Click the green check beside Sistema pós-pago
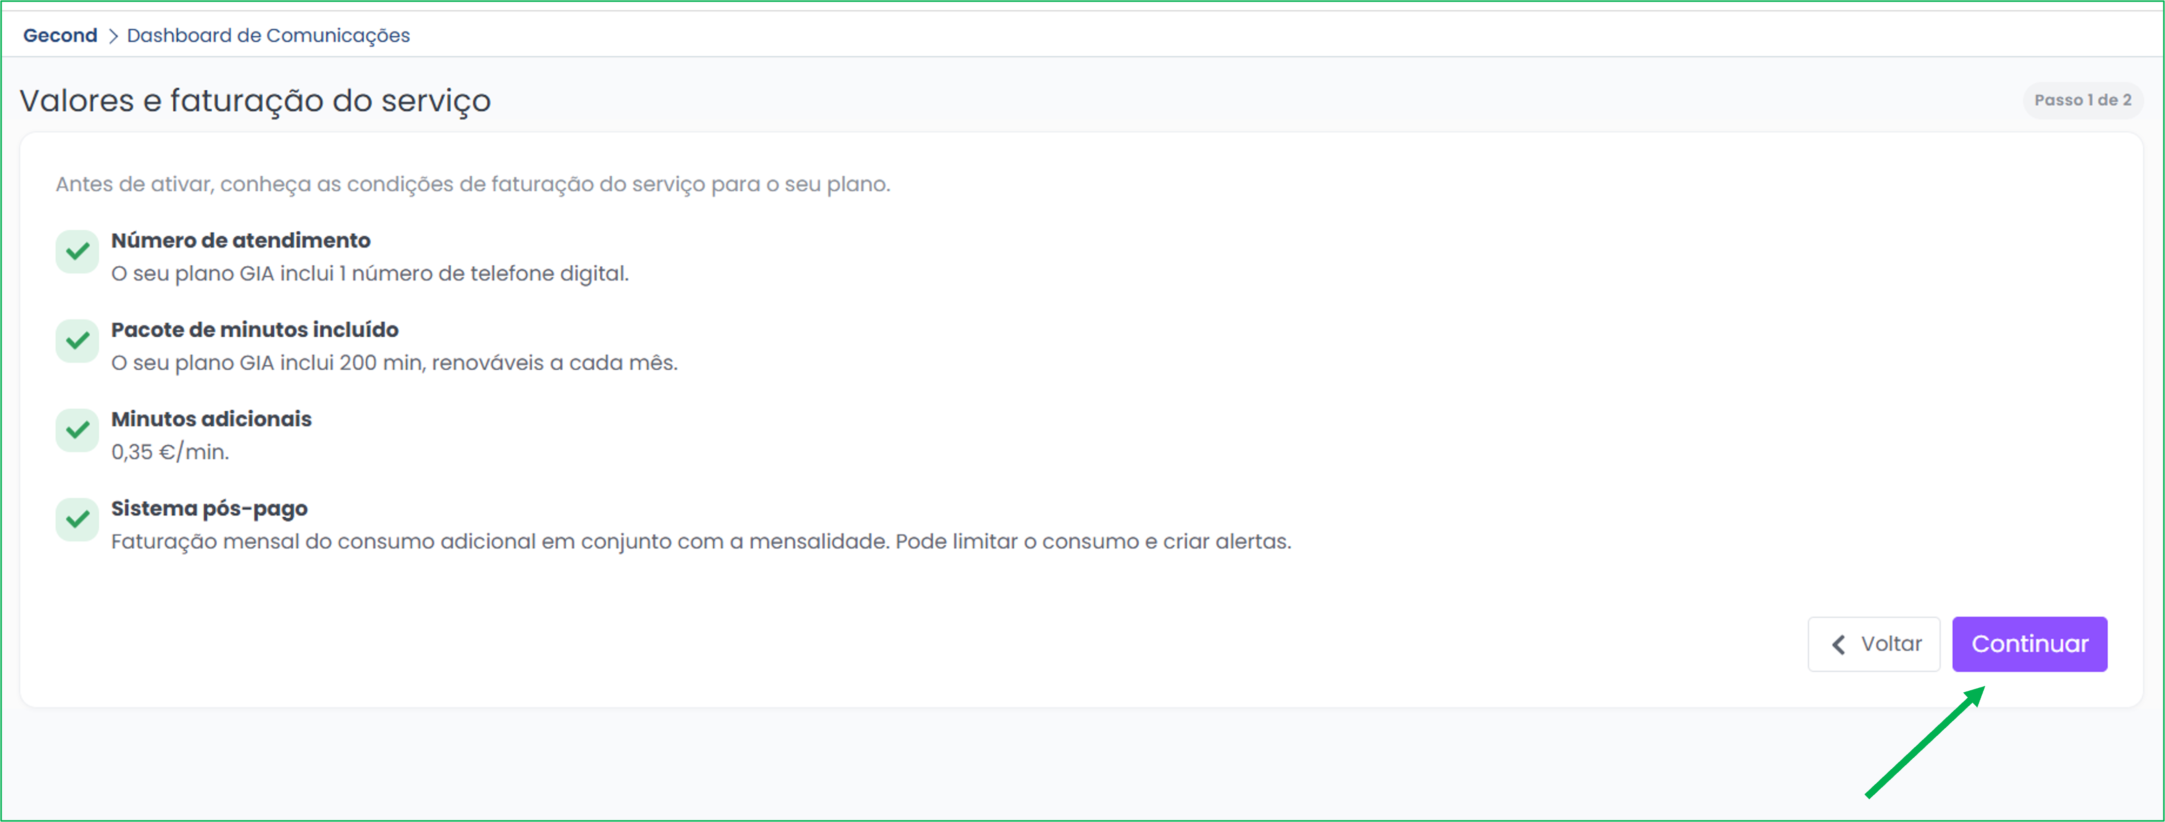The height and width of the screenshot is (822, 2165). click(77, 520)
